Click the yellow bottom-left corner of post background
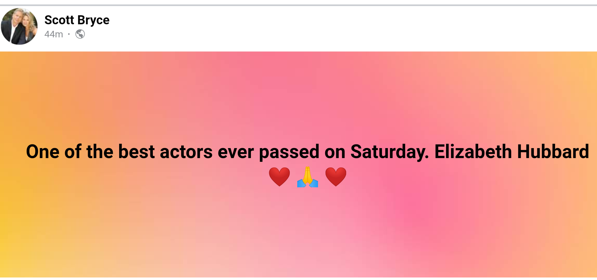 9,268
